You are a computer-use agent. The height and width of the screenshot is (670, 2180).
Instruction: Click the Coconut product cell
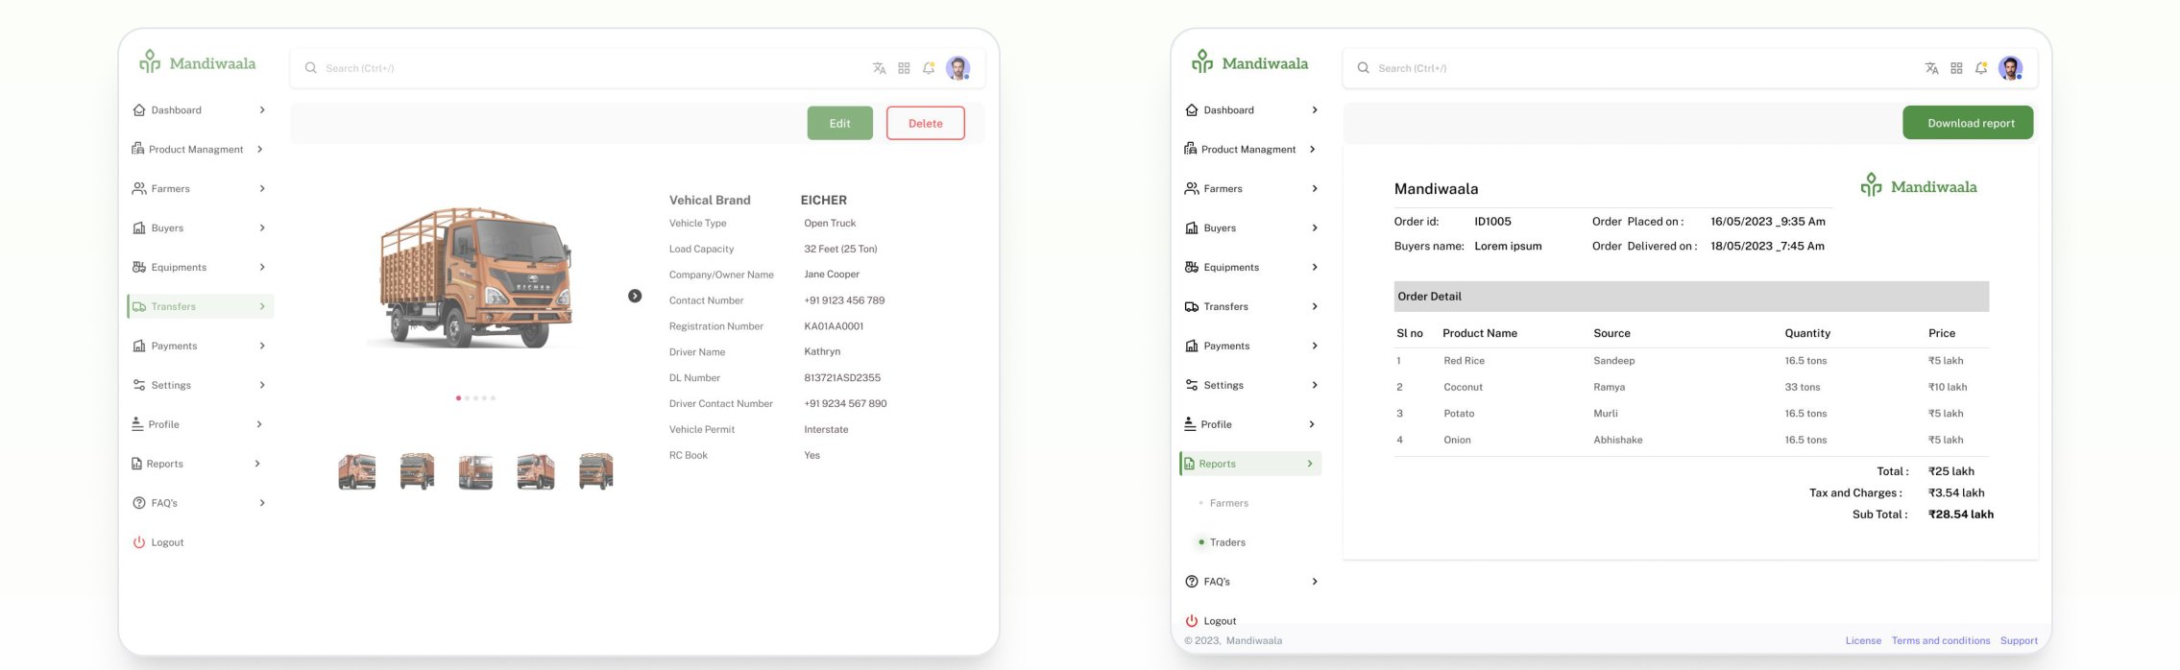tap(1463, 387)
